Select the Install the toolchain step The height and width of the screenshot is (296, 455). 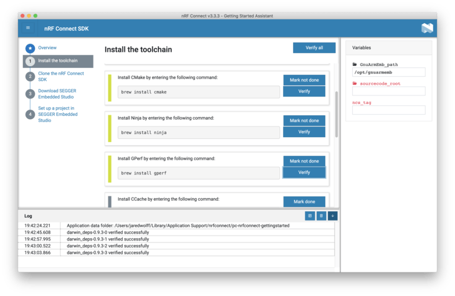click(58, 61)
